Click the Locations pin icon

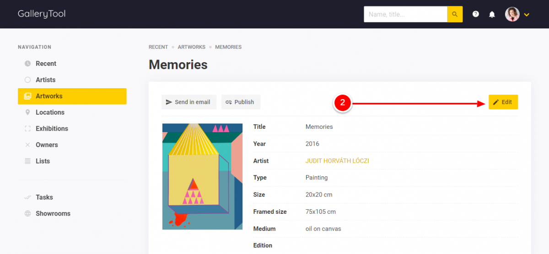(x=27, y=112)
